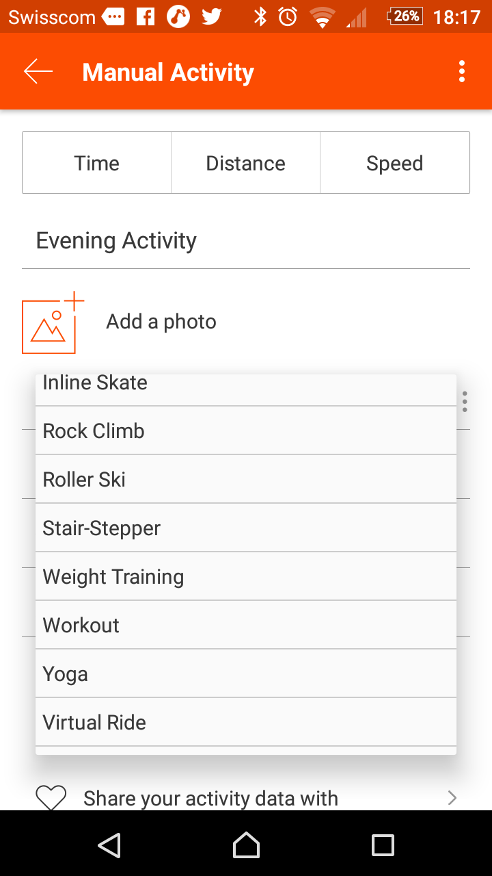
Task: Select the Speed field
Action: click(x=395, y=163)
